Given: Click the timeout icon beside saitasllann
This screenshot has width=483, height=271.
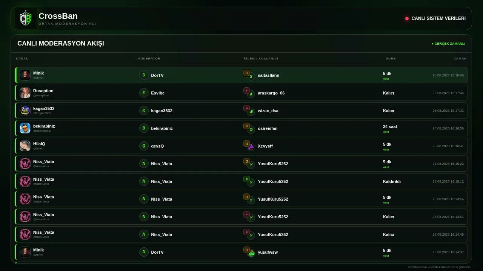Looking at the screenshot, I should [x=246, y=73].
